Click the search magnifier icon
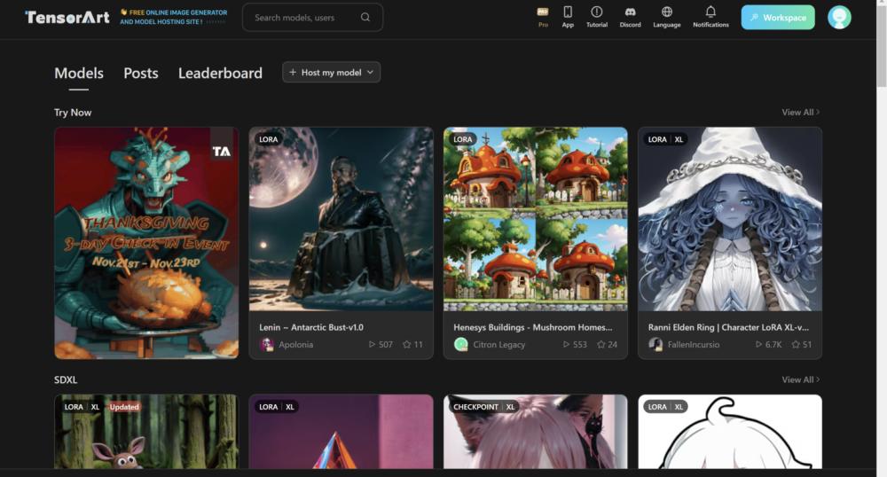This screenshot has height=477, width=887. pyautogui.click(x=365, y=18)
